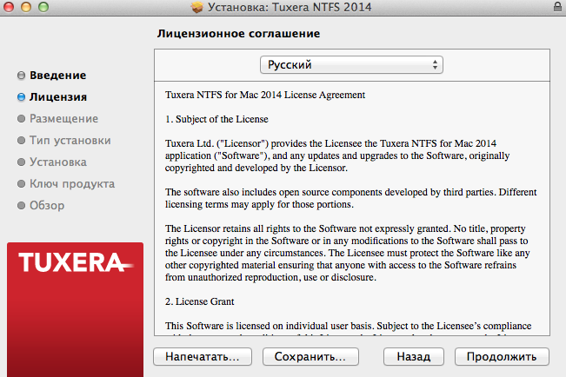566x377 pixels.
Task: Click the Лицензионное соглашение heading
Action: (238, 34)
